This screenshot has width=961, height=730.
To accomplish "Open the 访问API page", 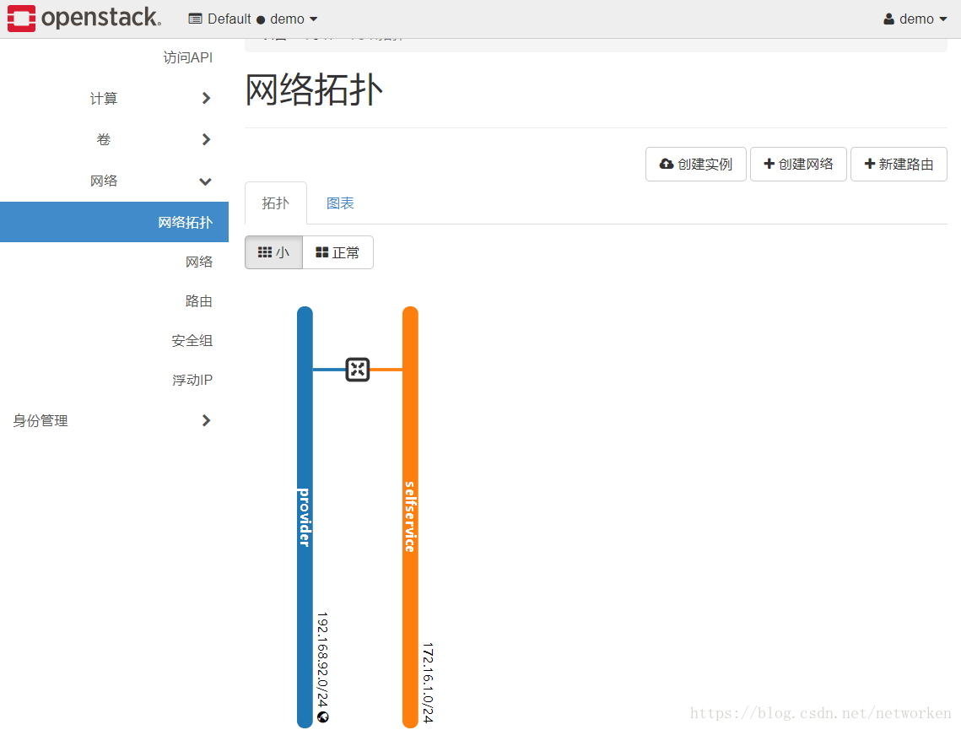I will coord(186,57).
